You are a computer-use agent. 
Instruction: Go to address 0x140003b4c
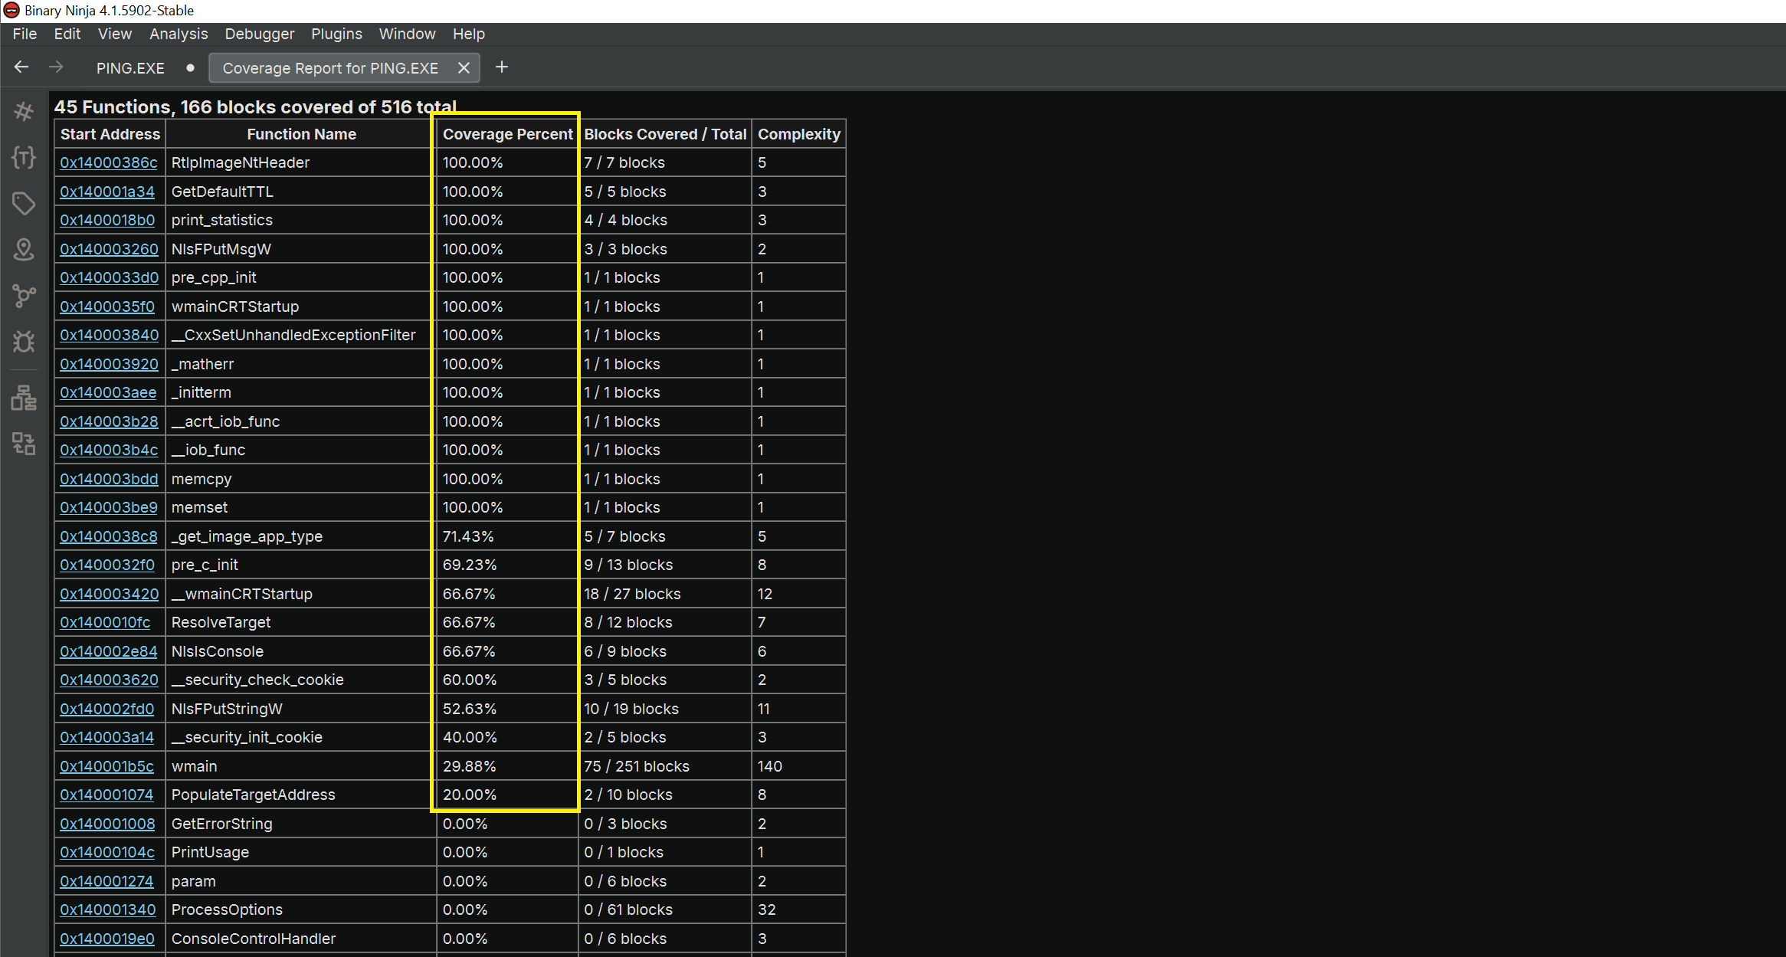click(109, 450)
